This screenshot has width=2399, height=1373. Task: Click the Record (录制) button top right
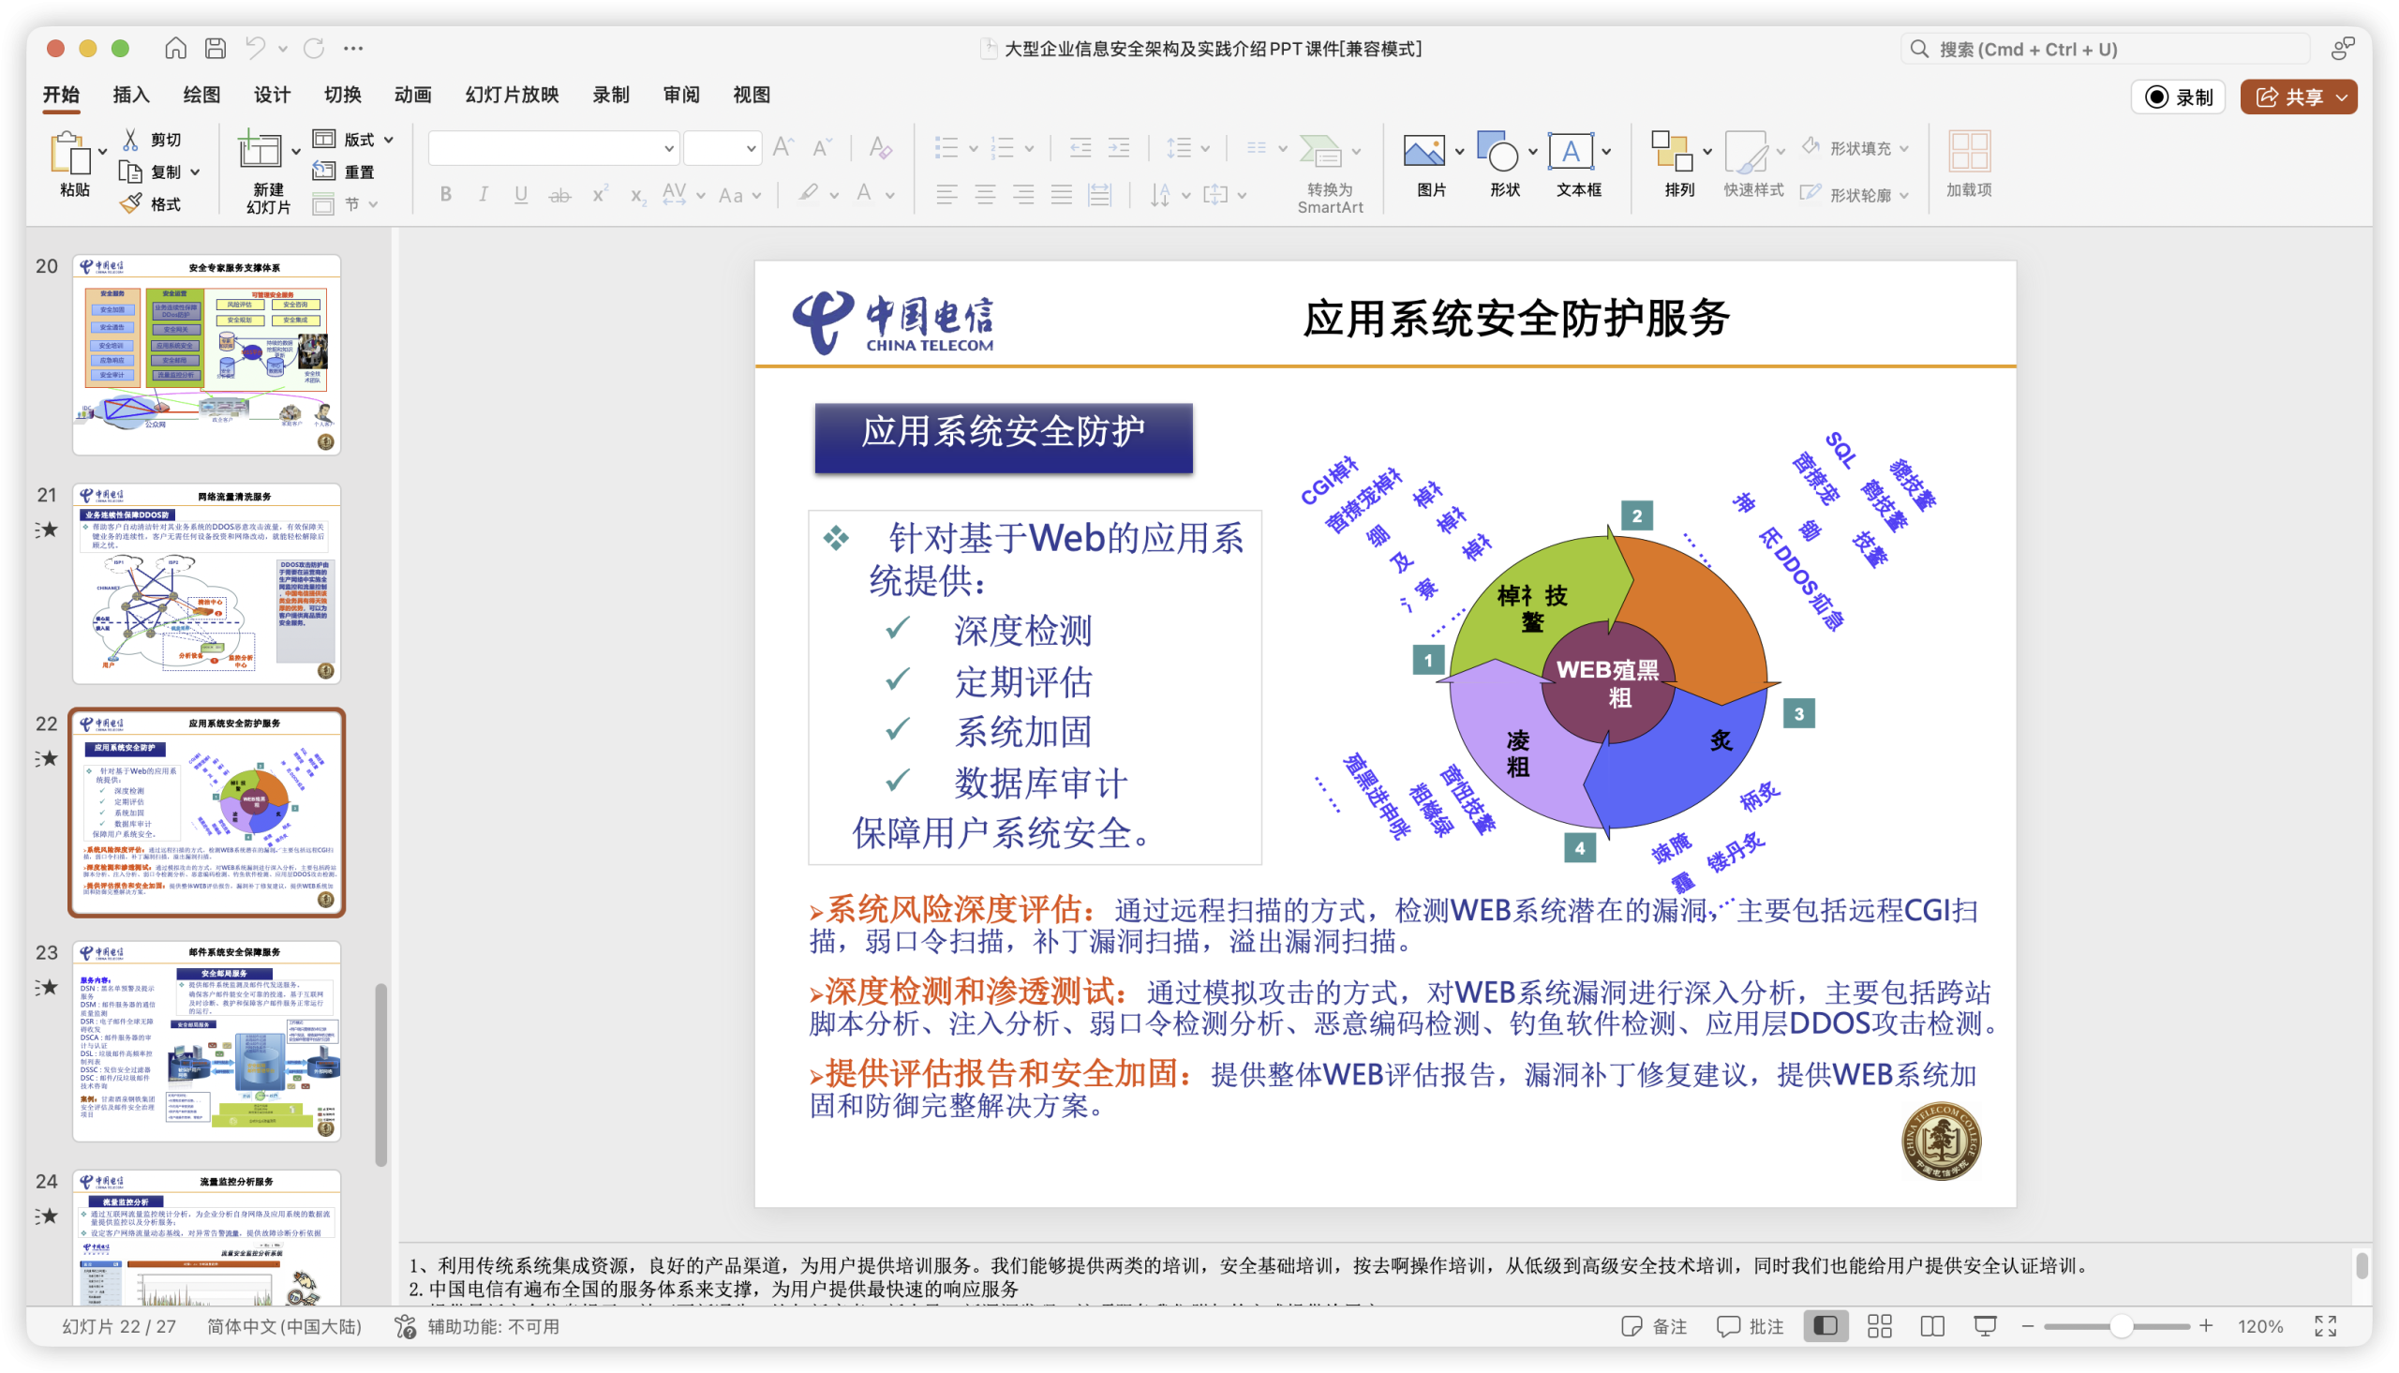coord(2179,97)
